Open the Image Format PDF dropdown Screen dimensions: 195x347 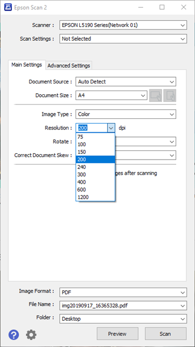click(123, 292)
